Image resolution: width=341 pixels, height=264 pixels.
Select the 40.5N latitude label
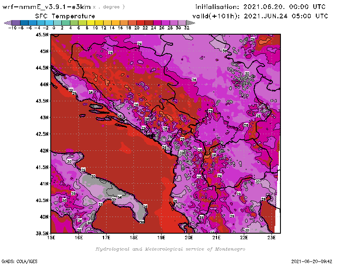42,200
